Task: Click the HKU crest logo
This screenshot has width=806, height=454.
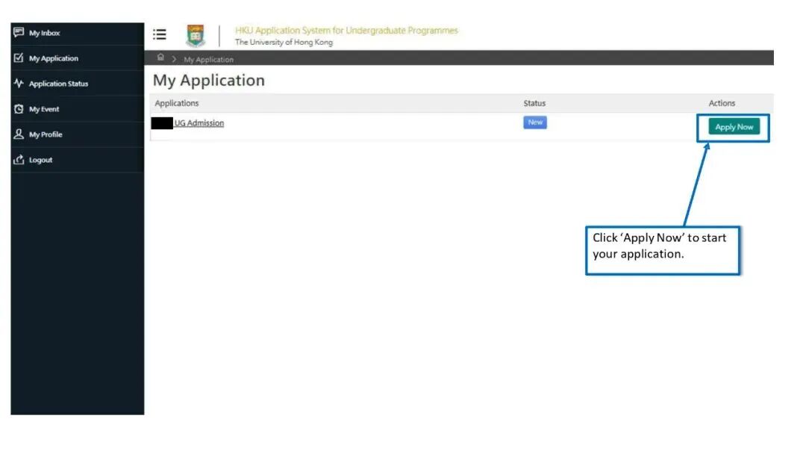Action: pyautogui.click(x=196, y=36)
